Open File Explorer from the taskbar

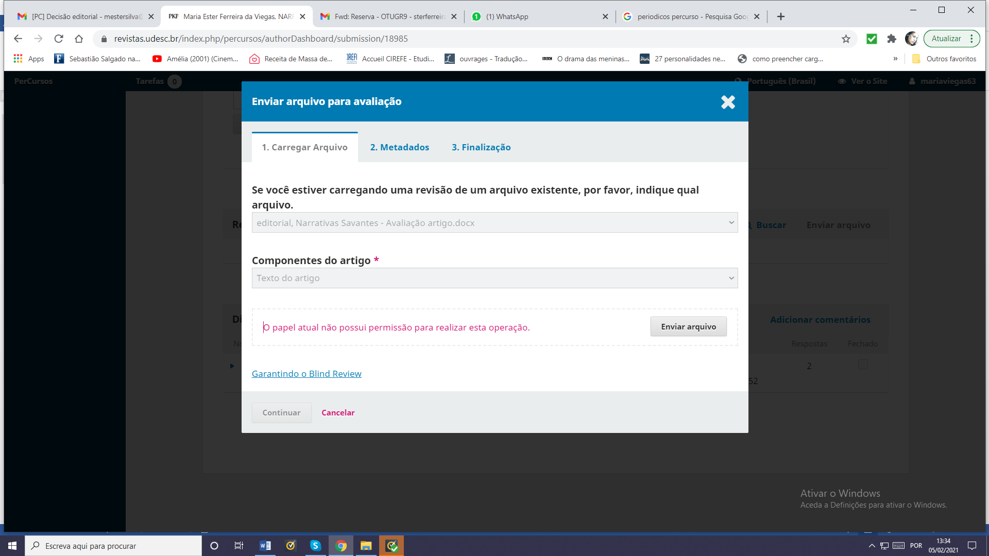366,546
